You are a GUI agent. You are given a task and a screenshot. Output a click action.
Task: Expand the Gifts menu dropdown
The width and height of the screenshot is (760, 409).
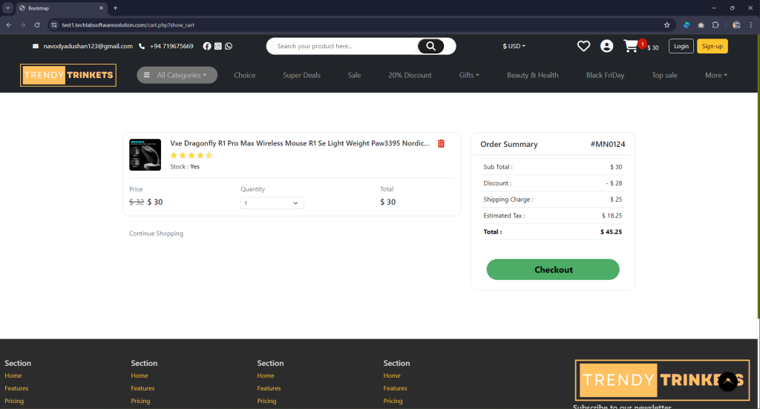pos(469,75)
